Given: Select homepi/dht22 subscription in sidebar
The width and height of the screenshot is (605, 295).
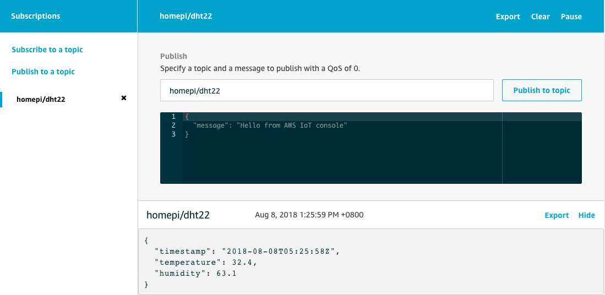Looking at the screenshot, I should pyautogui.click(x=41, y=100).
